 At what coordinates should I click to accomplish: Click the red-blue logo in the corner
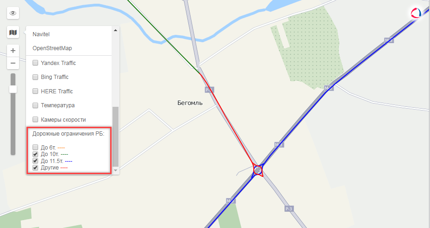click(x=416, y=13)
